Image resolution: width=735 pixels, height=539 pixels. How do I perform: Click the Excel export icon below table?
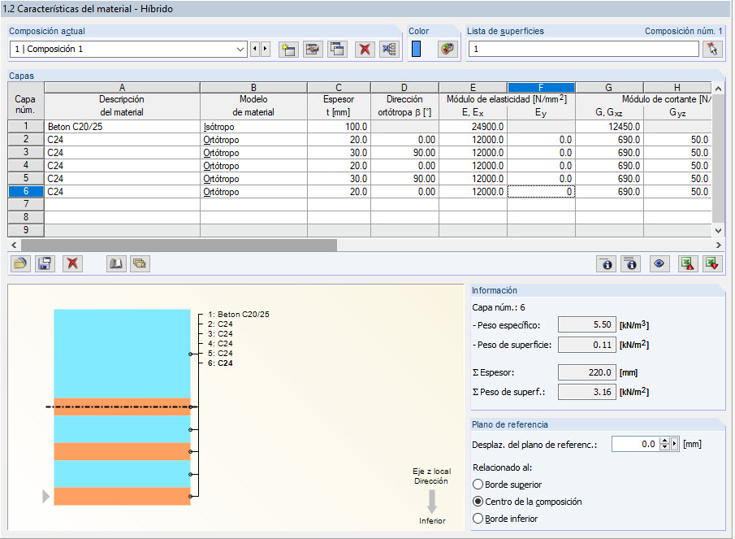(x=686, y=263)
